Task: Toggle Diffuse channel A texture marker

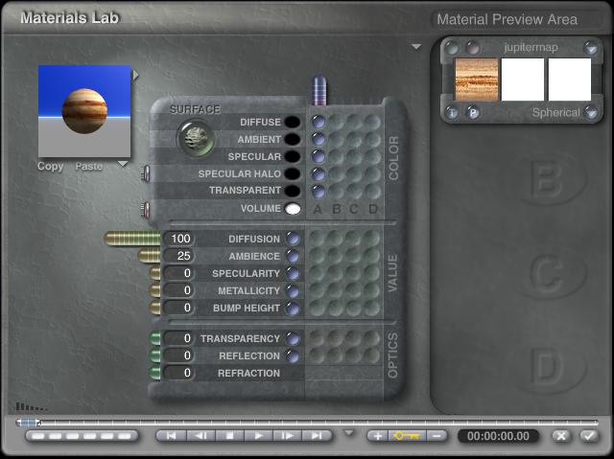Action: (x=319, y=122)
